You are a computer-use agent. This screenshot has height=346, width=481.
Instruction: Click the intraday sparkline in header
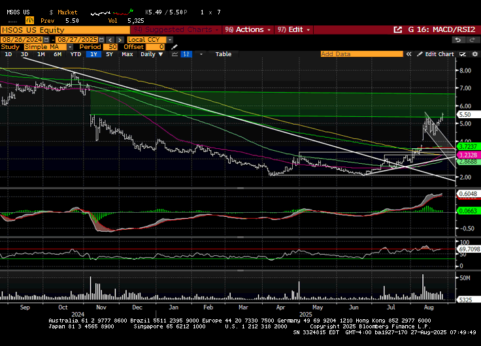tap(112, 12)
